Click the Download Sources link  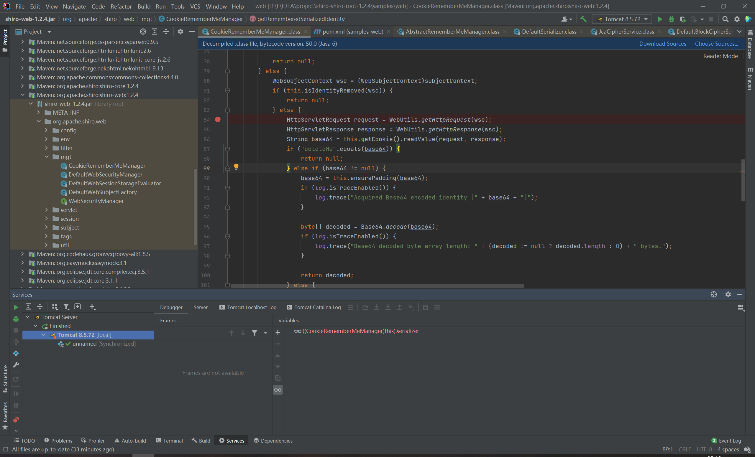662,44
